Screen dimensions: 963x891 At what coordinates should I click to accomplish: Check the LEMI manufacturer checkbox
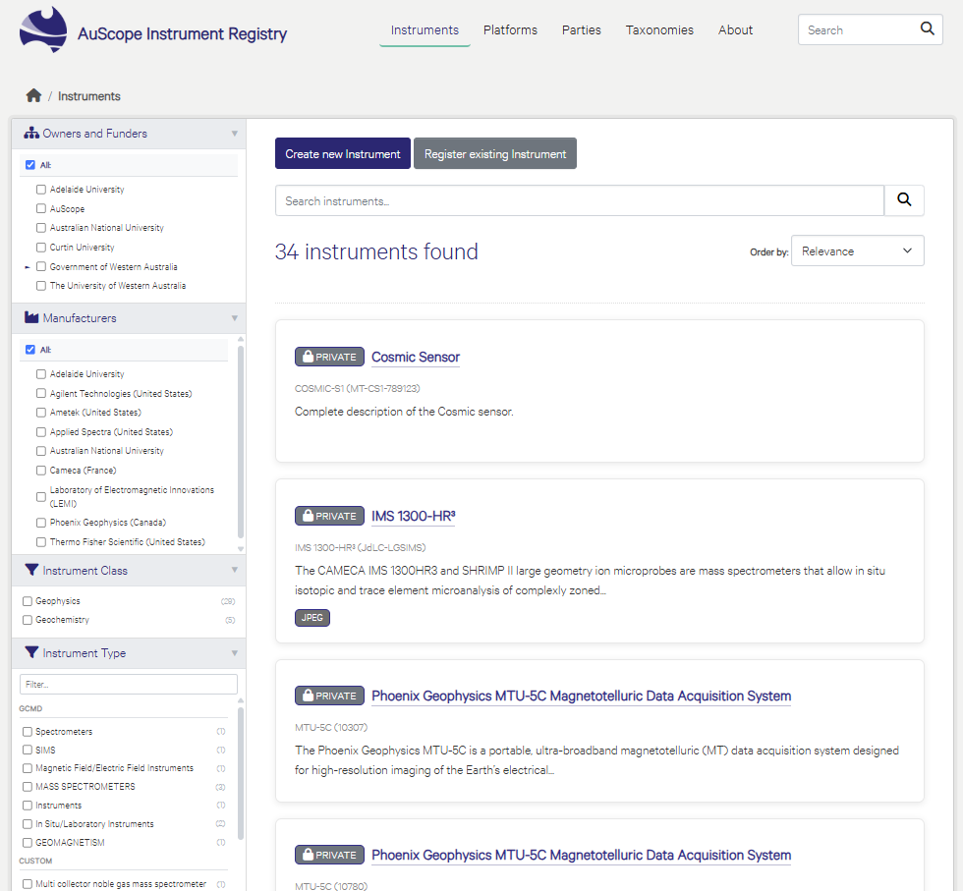(x=41, y=497)
